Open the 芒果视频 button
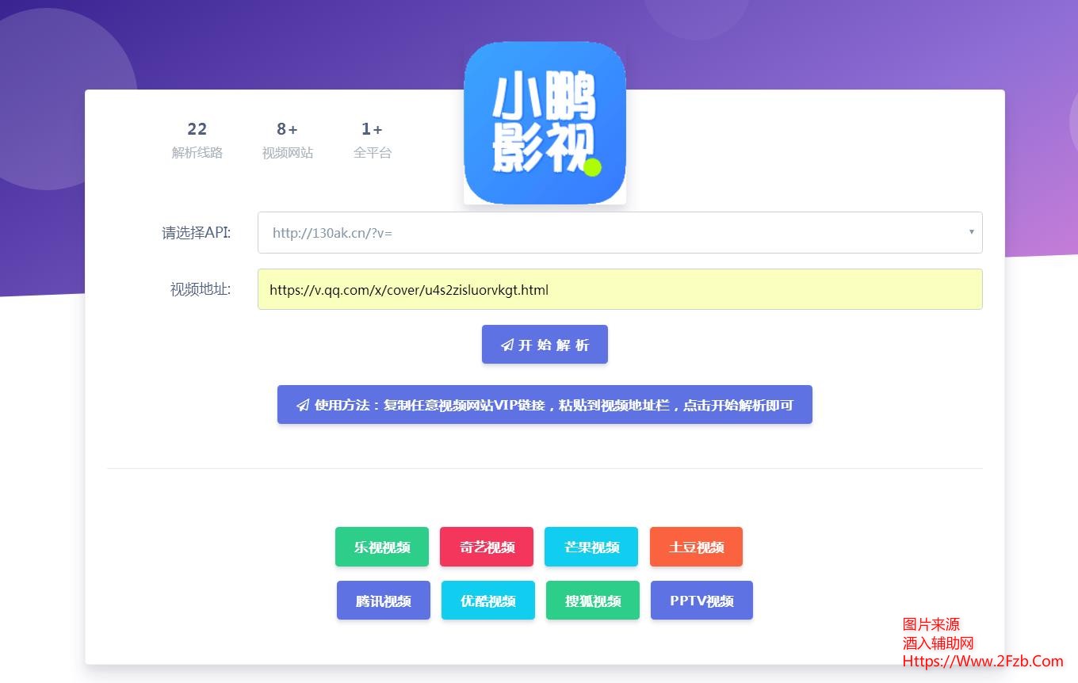 tap(591, 547)
